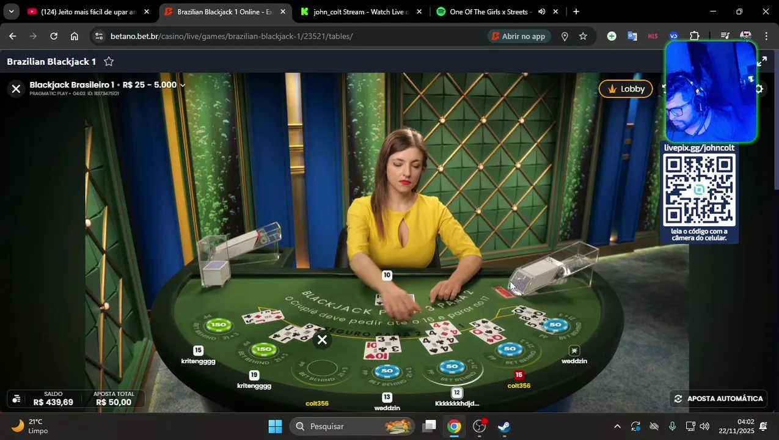The width and height of the screenshot is (779, 440).
Task: Click the 12 badge above Kkkkkkkhdjd
Action: [456, 392]
